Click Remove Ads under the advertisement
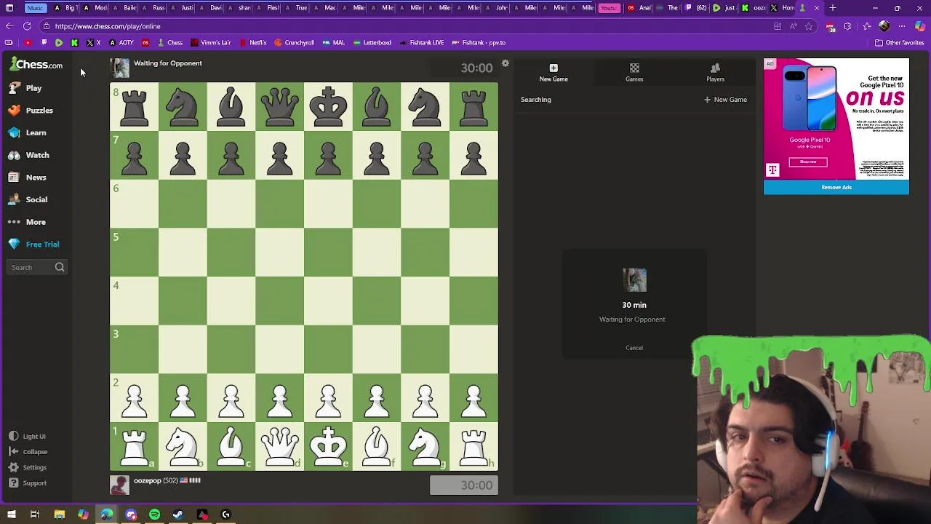 pos(836,188)
